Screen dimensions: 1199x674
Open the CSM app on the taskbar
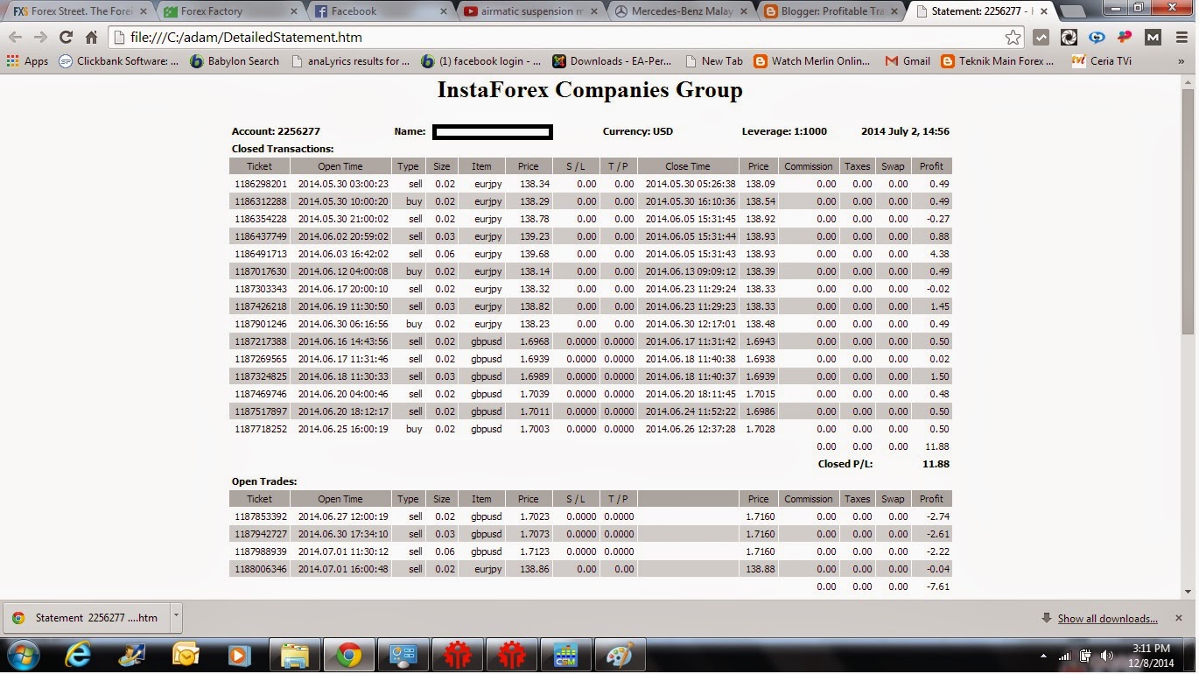[x=566, y=655]
